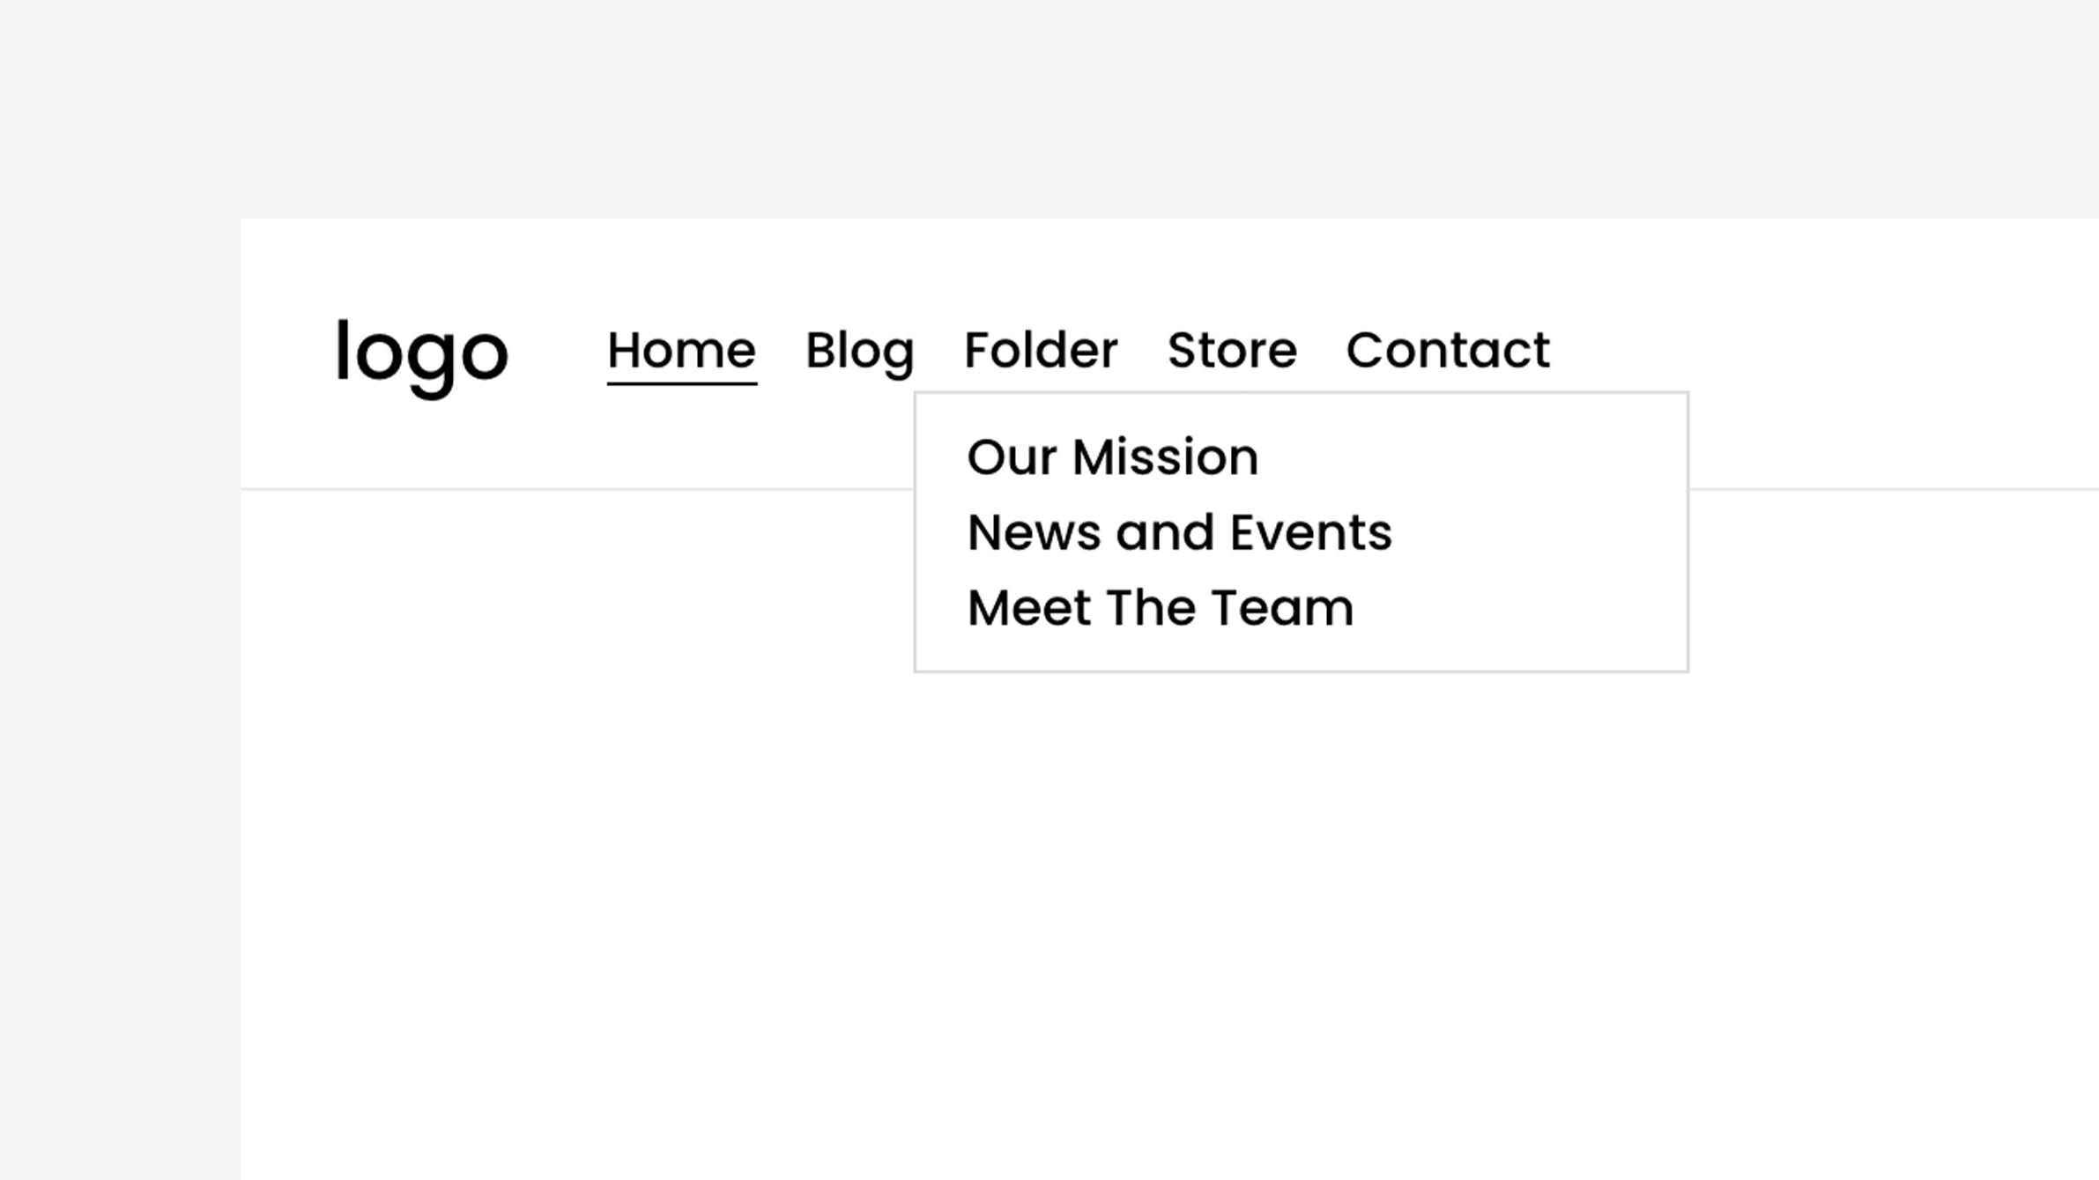This screenshot has width=2099, height=1180.
Task: Click the Contact navigation item
Action: pos(1447,350)
